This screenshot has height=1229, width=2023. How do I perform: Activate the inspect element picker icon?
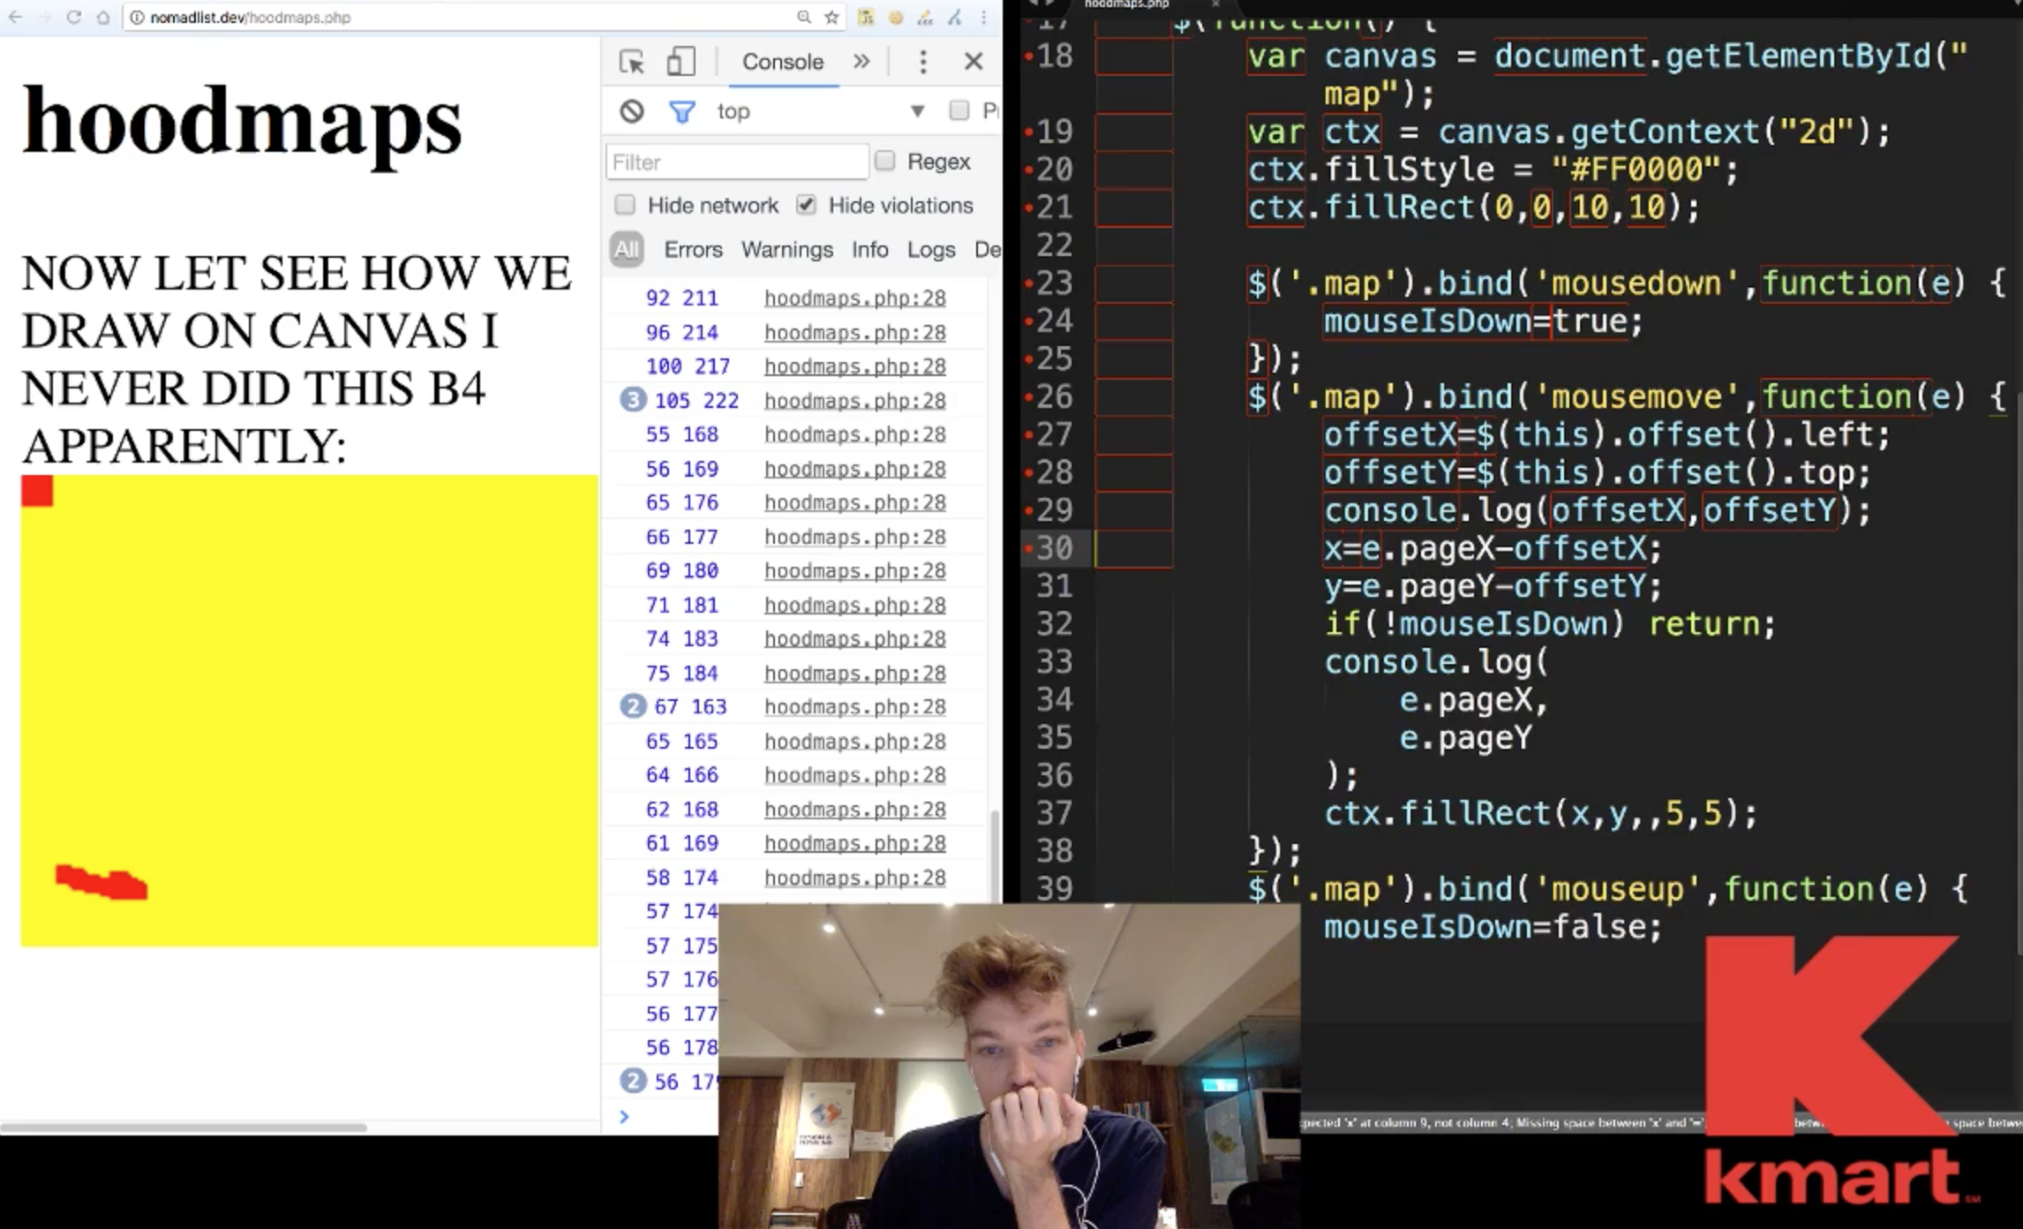tap(632, 62)
